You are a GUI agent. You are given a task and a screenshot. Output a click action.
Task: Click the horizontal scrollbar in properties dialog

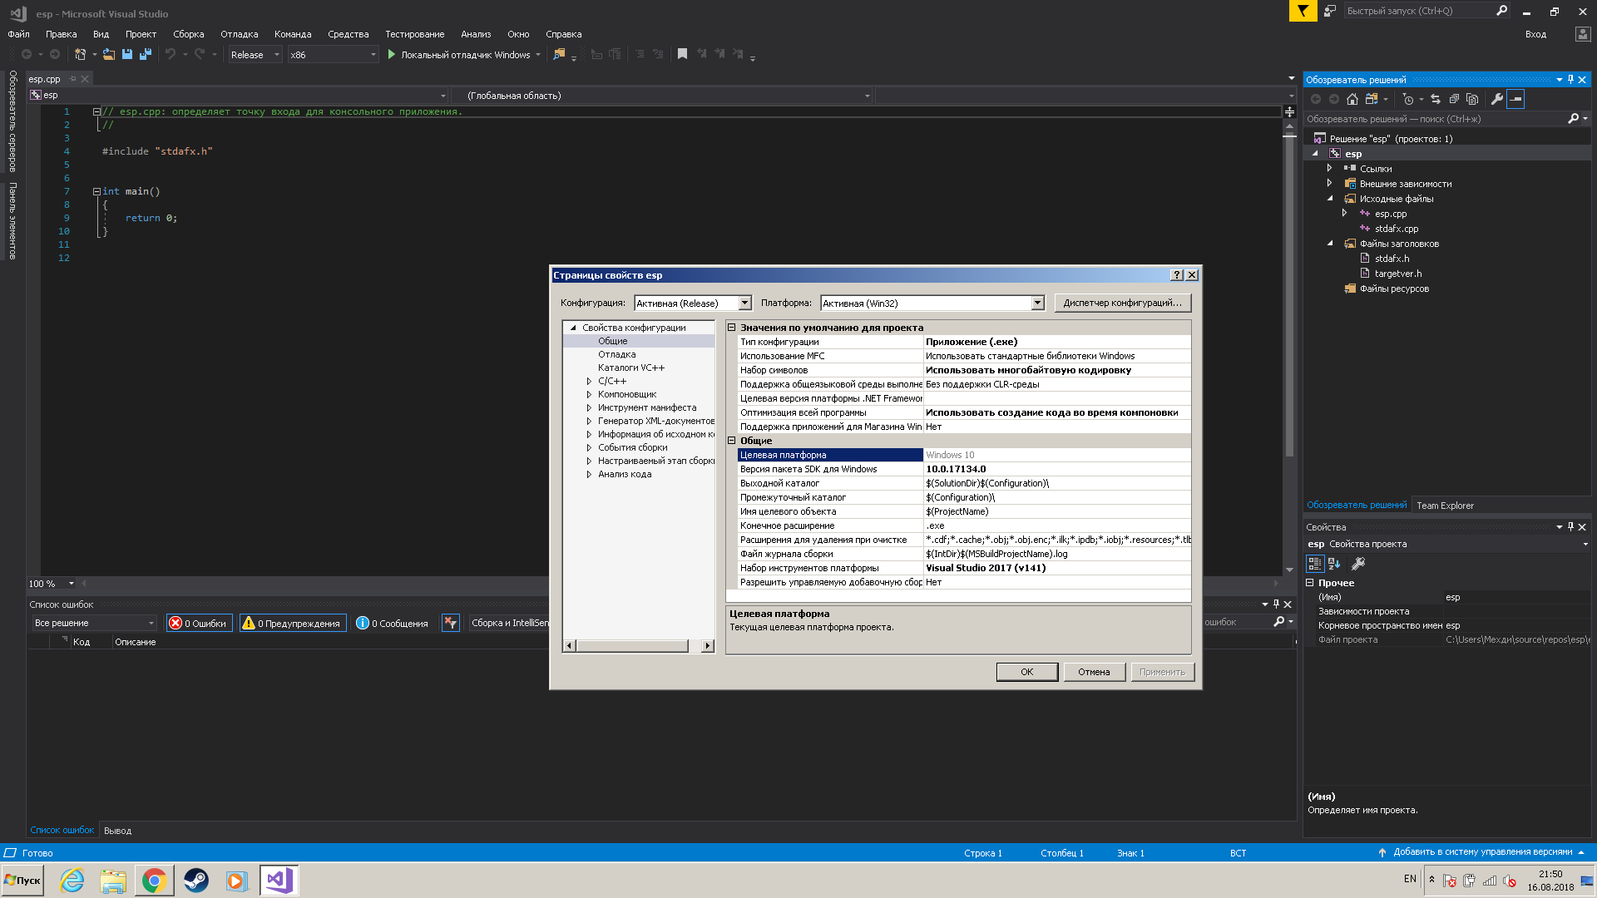pos(638,646)
